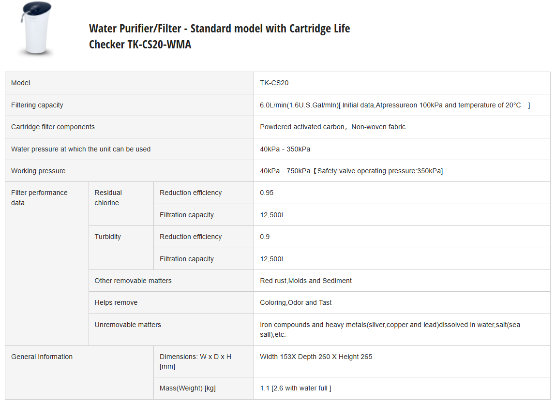
Task: Select the Working pressure row label
Action: coord(38,171)
